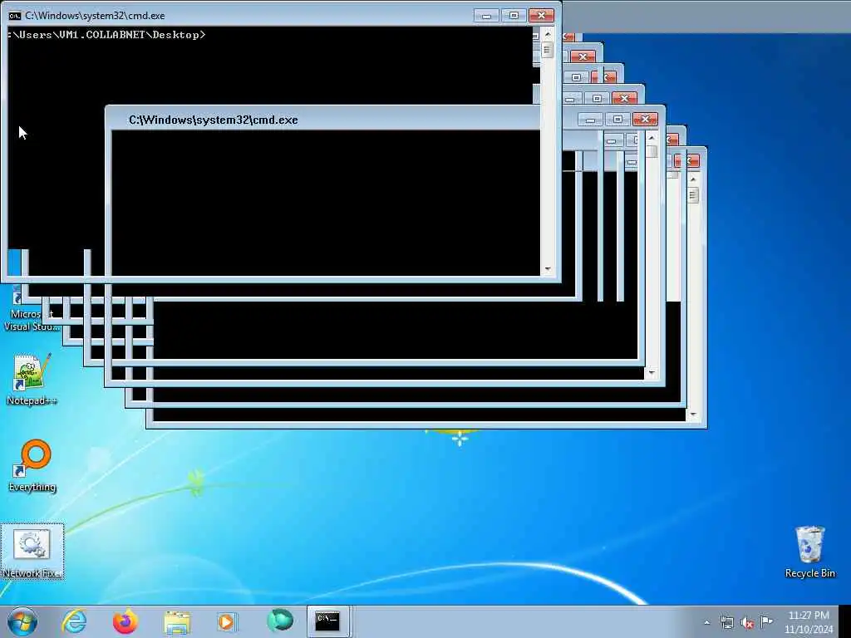
Task: Close the bold-titled cmd.exe window
Action: (645, 120)
